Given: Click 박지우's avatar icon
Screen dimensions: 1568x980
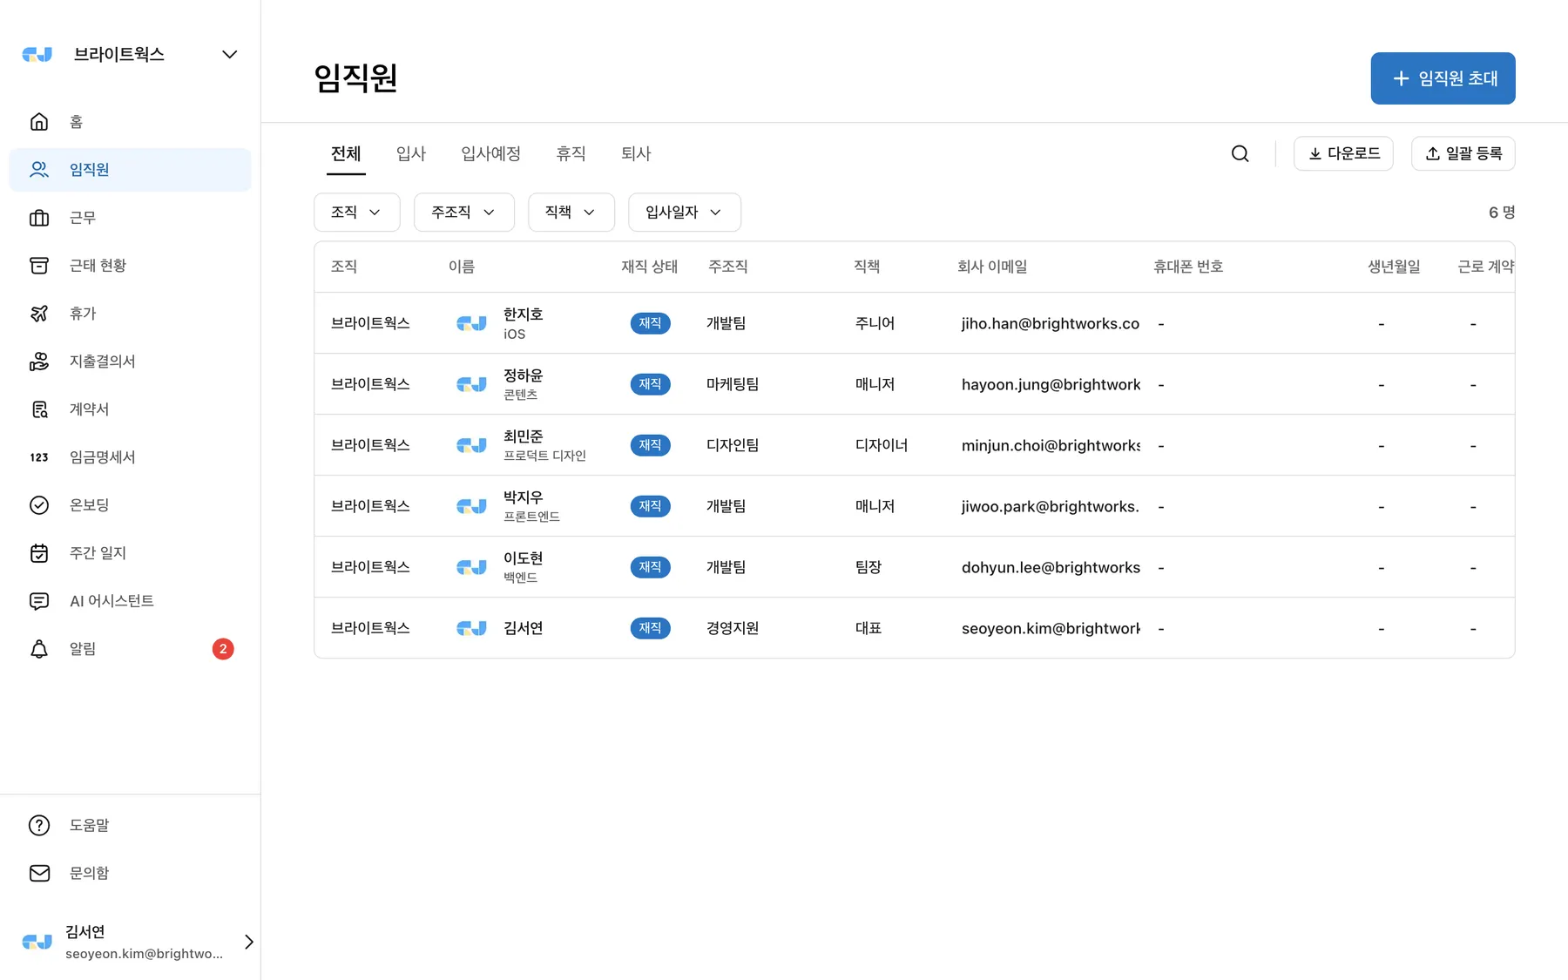Looking at the screenshot, I should [471, 506].
